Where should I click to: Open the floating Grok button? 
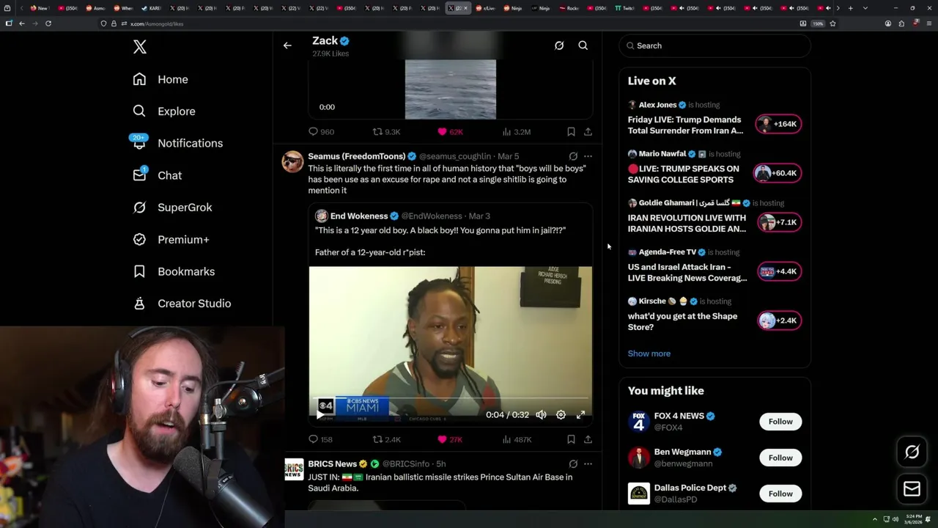click(x=912, y=452)
